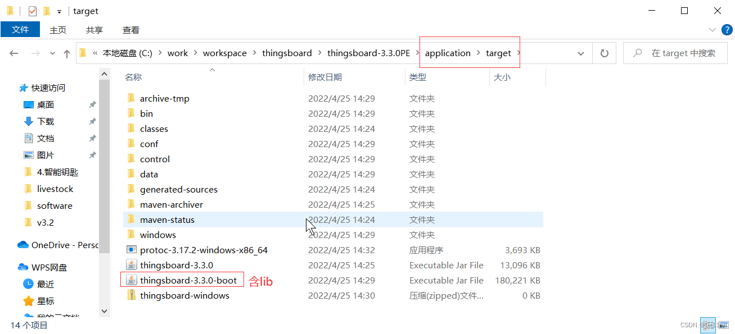Expand breadcrumb chevron after thingsboard-3.3.0PE

click(x=418, y=53)
